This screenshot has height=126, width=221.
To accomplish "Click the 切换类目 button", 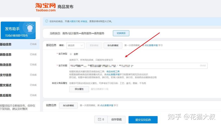I will coord(121,33).
